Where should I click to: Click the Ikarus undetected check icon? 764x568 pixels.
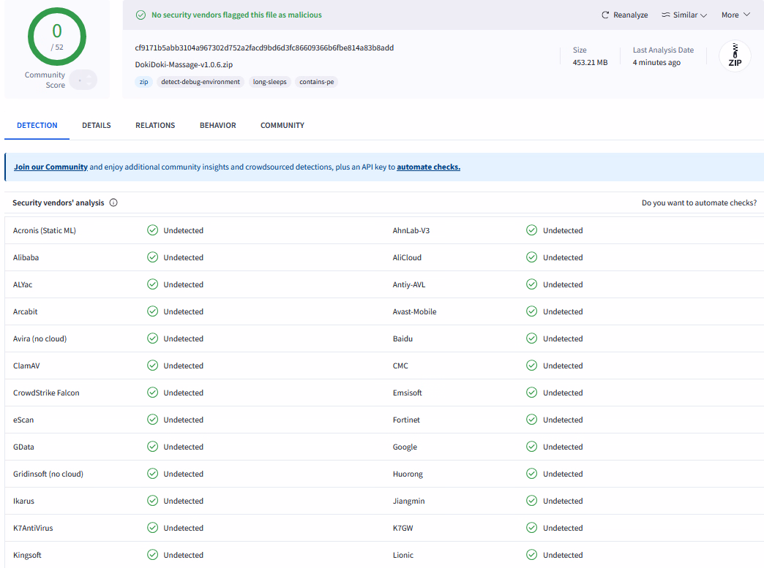click(152, 500)
